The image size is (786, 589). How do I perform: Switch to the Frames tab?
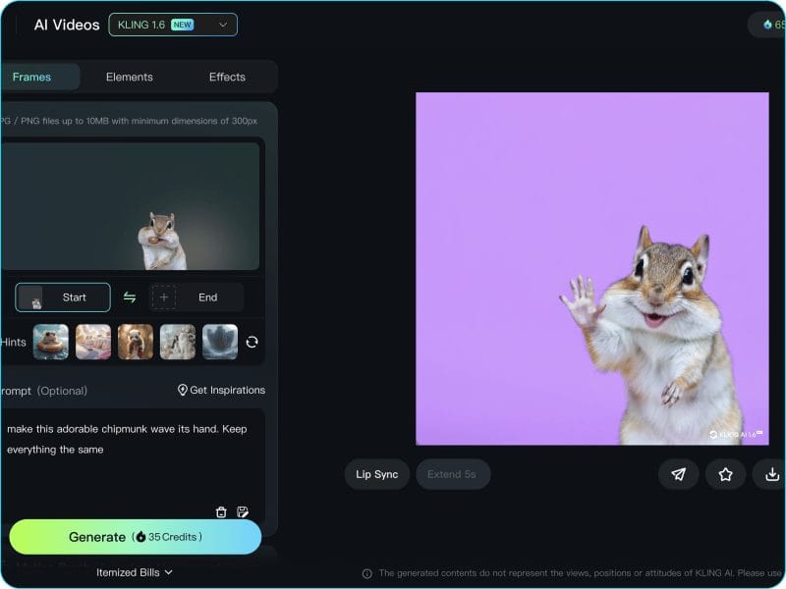point(32,77)
